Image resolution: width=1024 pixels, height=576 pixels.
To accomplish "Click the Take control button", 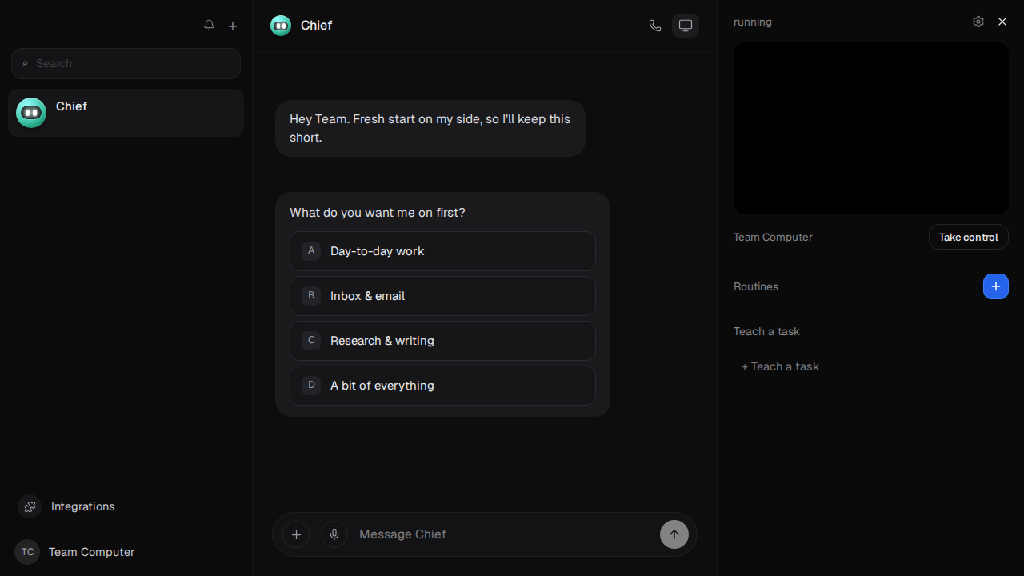I will click(969, 237).
